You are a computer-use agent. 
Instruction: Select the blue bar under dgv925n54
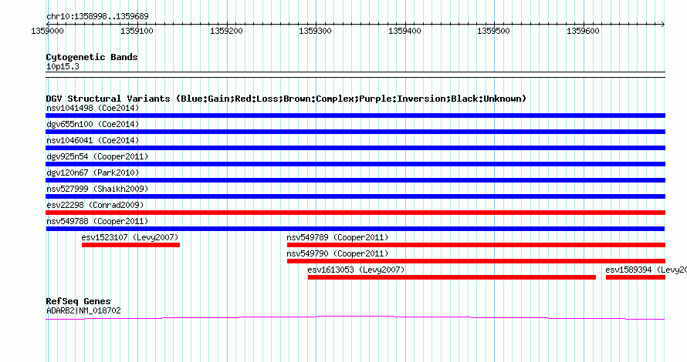pos(355,164)
